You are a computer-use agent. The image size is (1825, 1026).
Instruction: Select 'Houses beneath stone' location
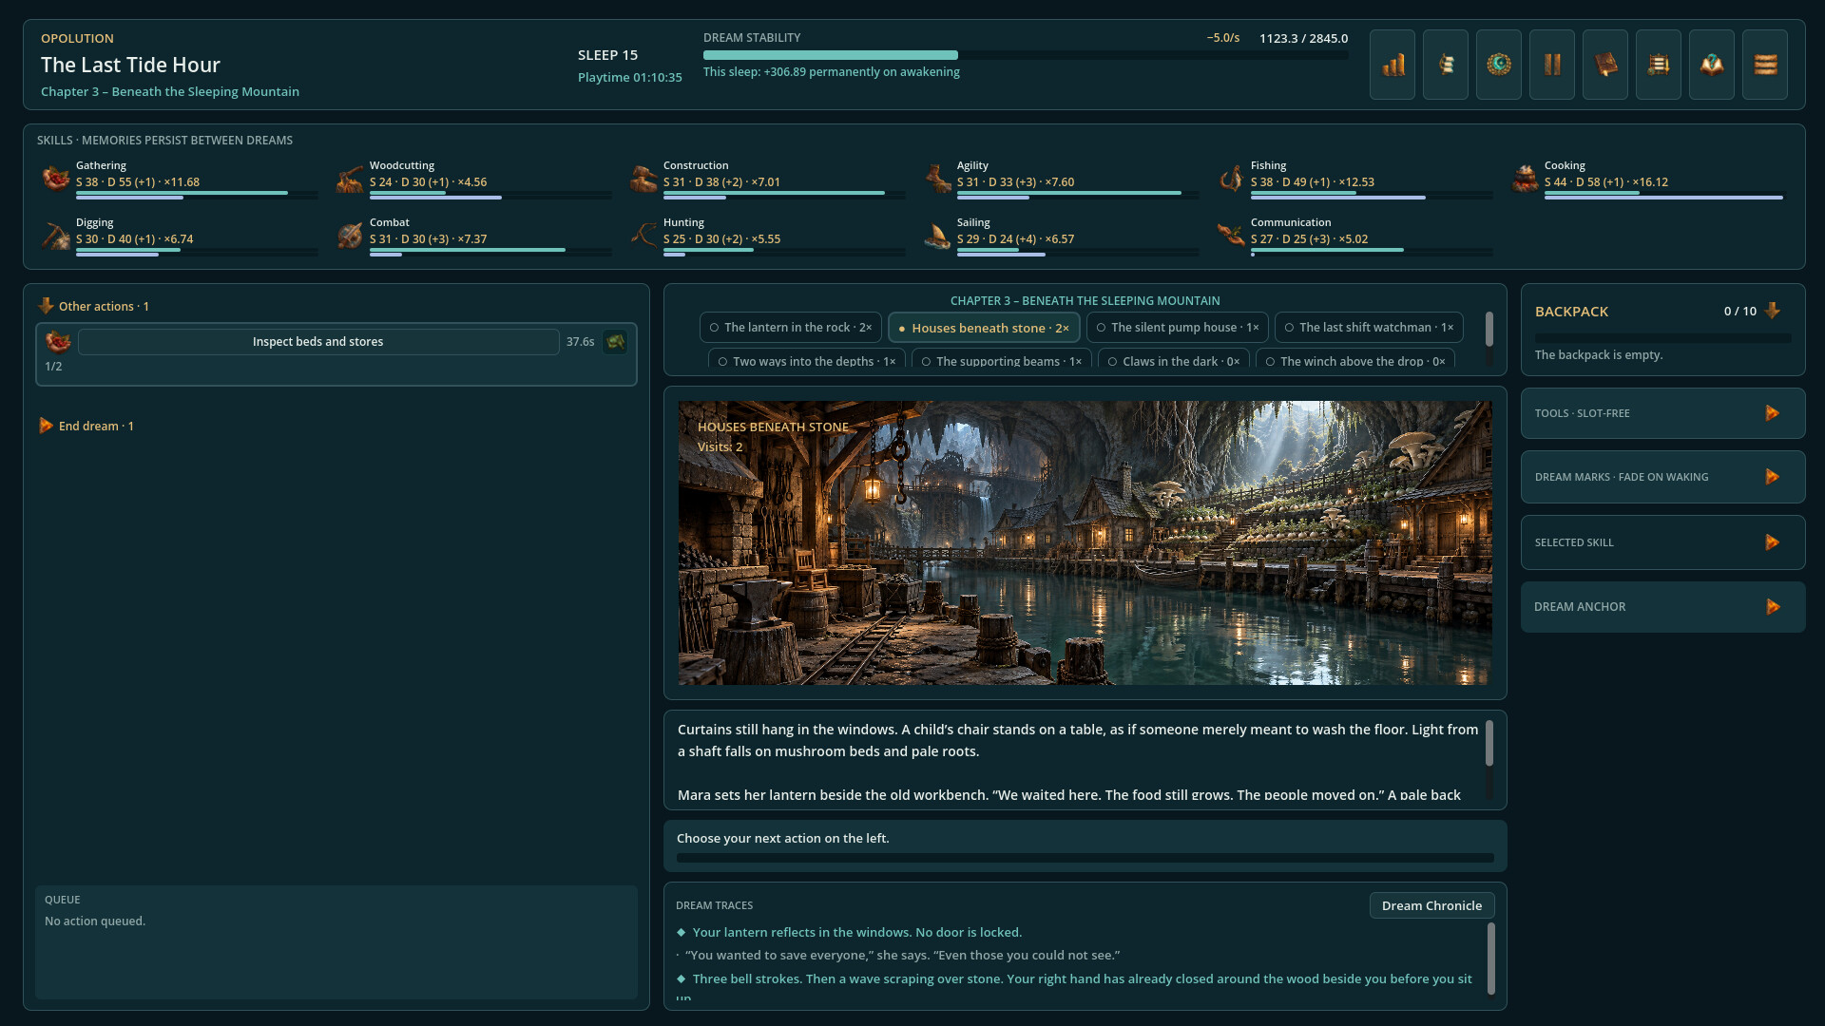tap(984, 328)
